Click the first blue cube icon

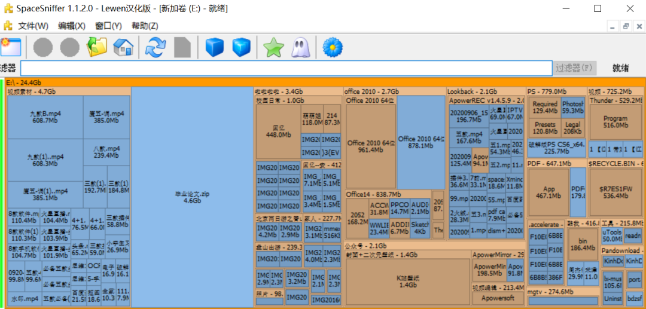click(214, 47)
